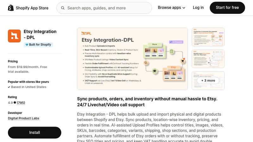The height and width of the screenshot is (142, 253).
Task: Open the Two-Way Sync thumbnail
Action: (208, 59)
